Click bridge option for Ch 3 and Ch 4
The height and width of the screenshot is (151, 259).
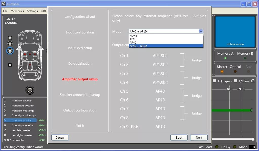point(197,78)
